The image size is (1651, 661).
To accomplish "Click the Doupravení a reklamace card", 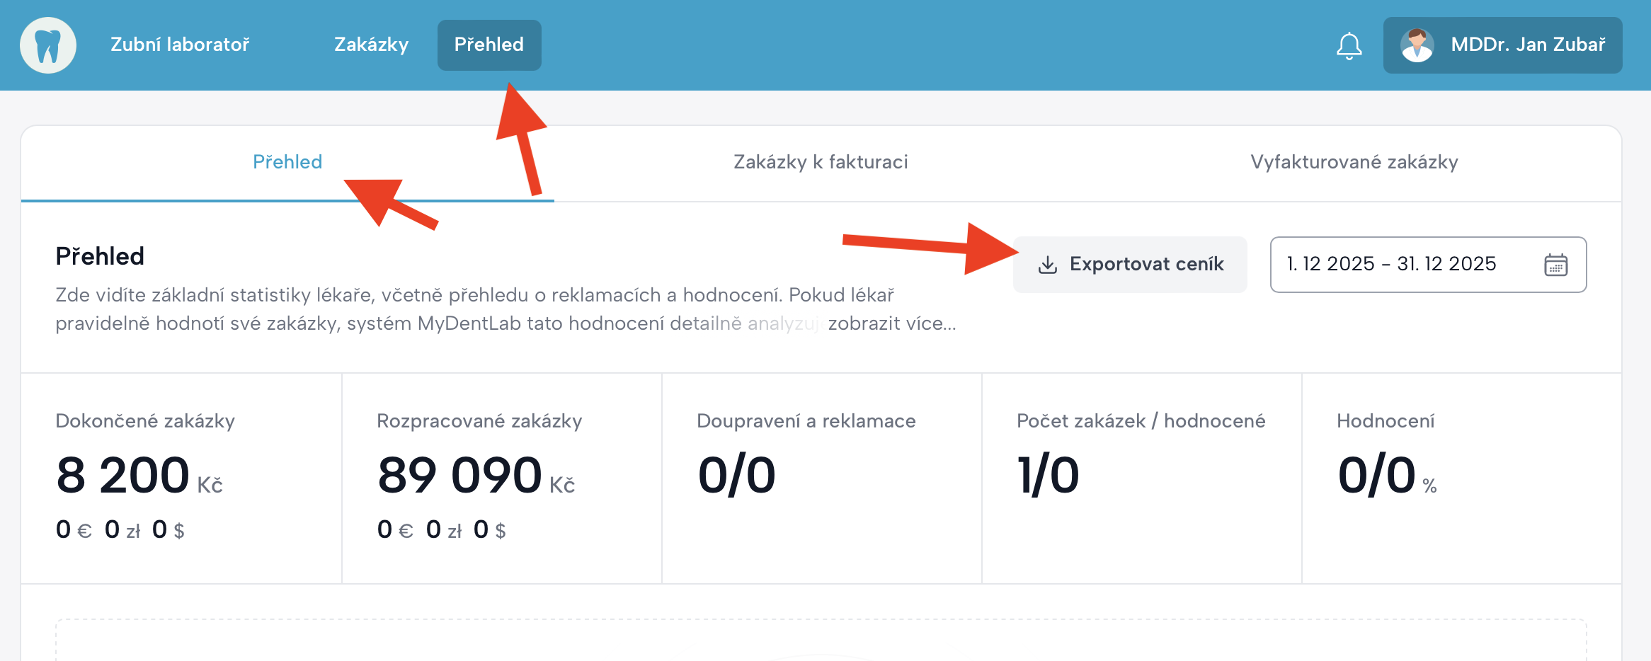I will (x=822, y=478).
